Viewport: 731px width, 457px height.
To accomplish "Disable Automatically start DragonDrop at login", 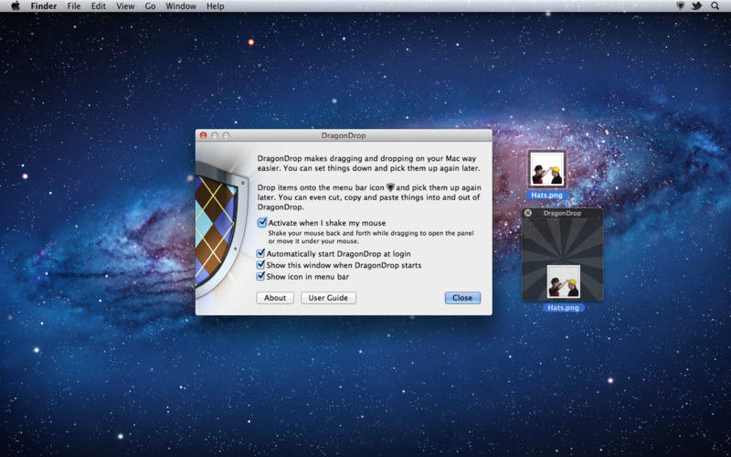I will click(x=262, y=253).
